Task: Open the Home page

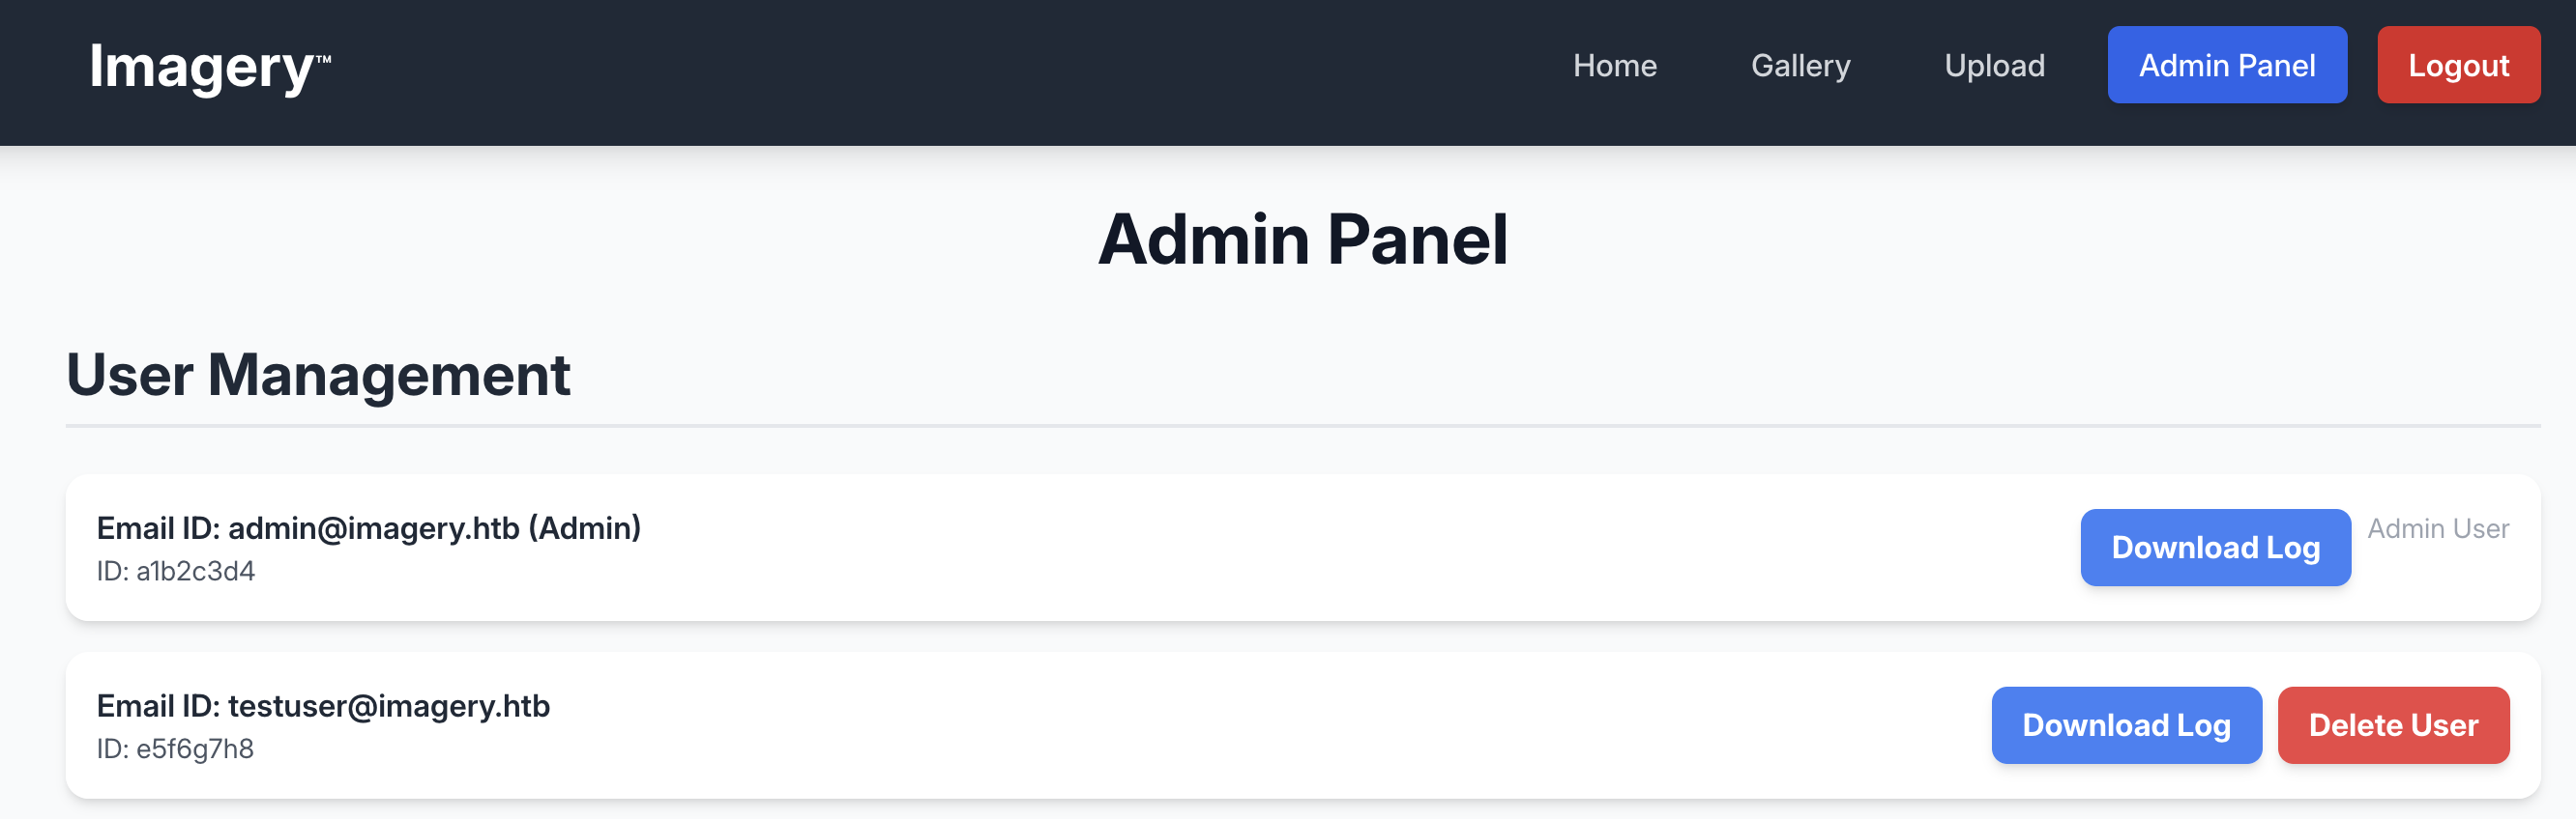Action: [1614, 66]
